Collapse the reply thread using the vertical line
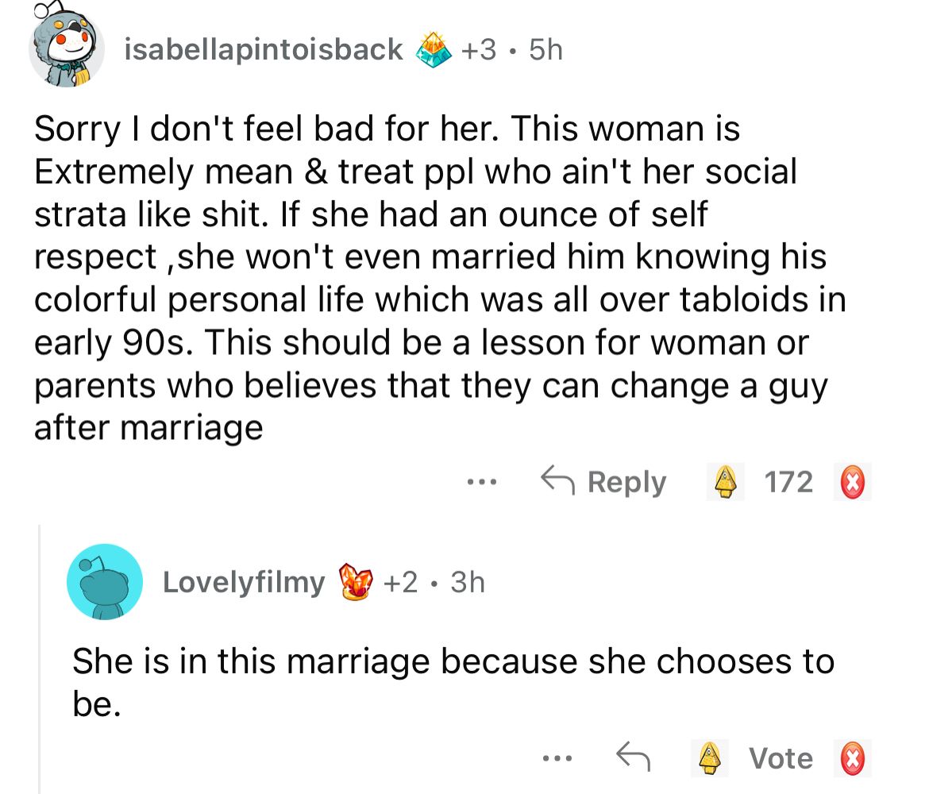The image size is (929, 794). [x=40, y=659]
